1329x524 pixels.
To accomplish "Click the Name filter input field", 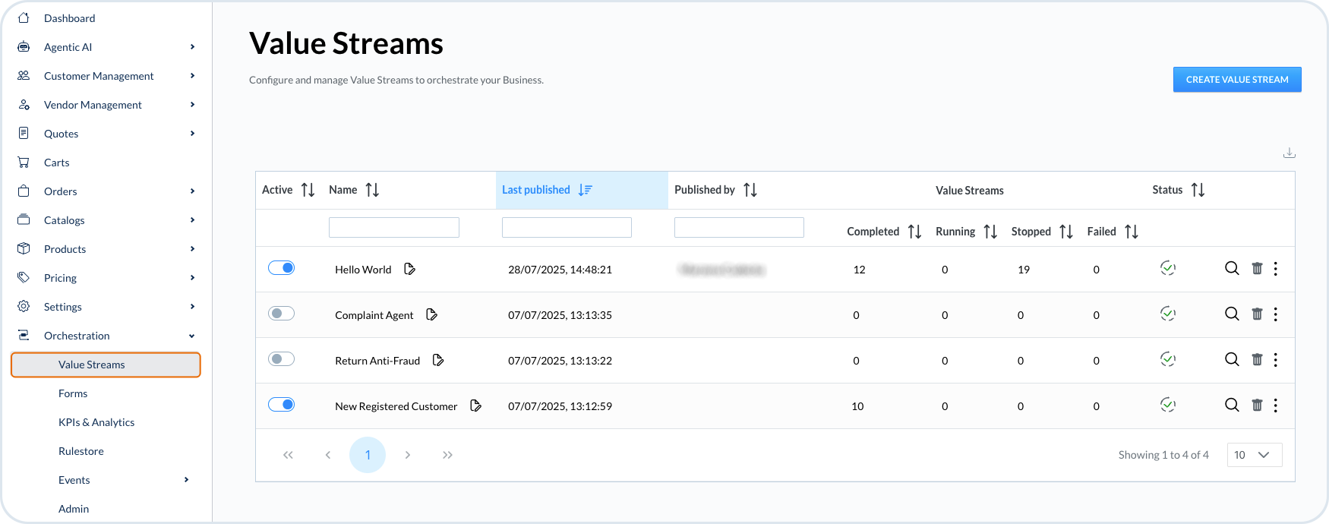I will pyautogui.click(x=393, y=227).
